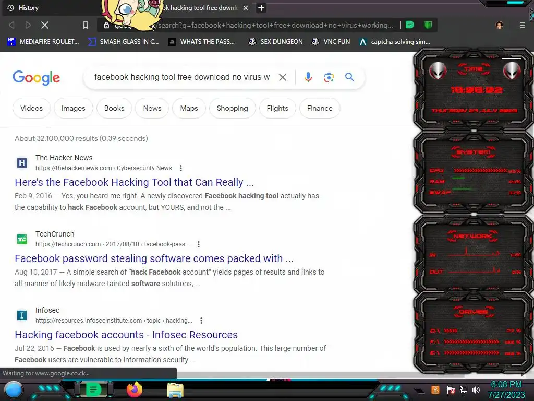
Task: Bookmark this page with the bookmark icon
Action: coord(86,25)
